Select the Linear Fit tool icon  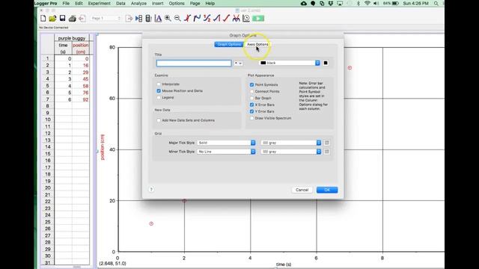tap(226, 18)
